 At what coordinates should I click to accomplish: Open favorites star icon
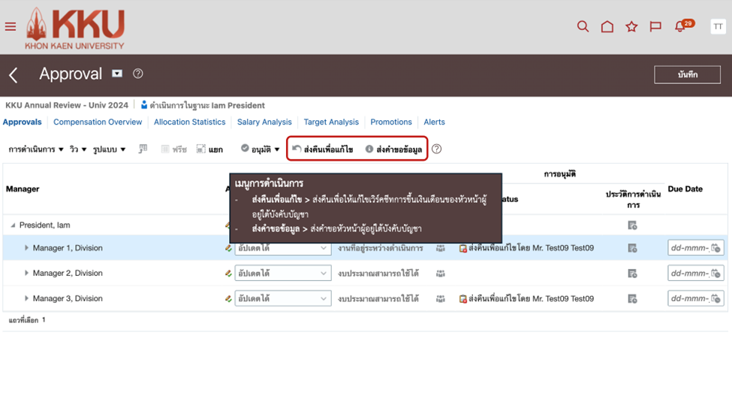pos(631,27)
